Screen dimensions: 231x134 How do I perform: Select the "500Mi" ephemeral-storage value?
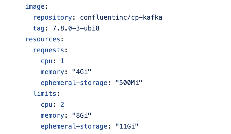(x=127, y=83)
